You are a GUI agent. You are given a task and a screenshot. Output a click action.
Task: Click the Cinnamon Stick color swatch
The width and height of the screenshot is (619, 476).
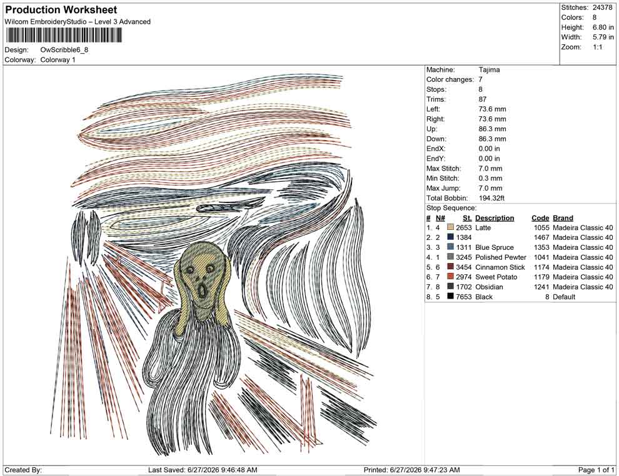click(450, 267)
